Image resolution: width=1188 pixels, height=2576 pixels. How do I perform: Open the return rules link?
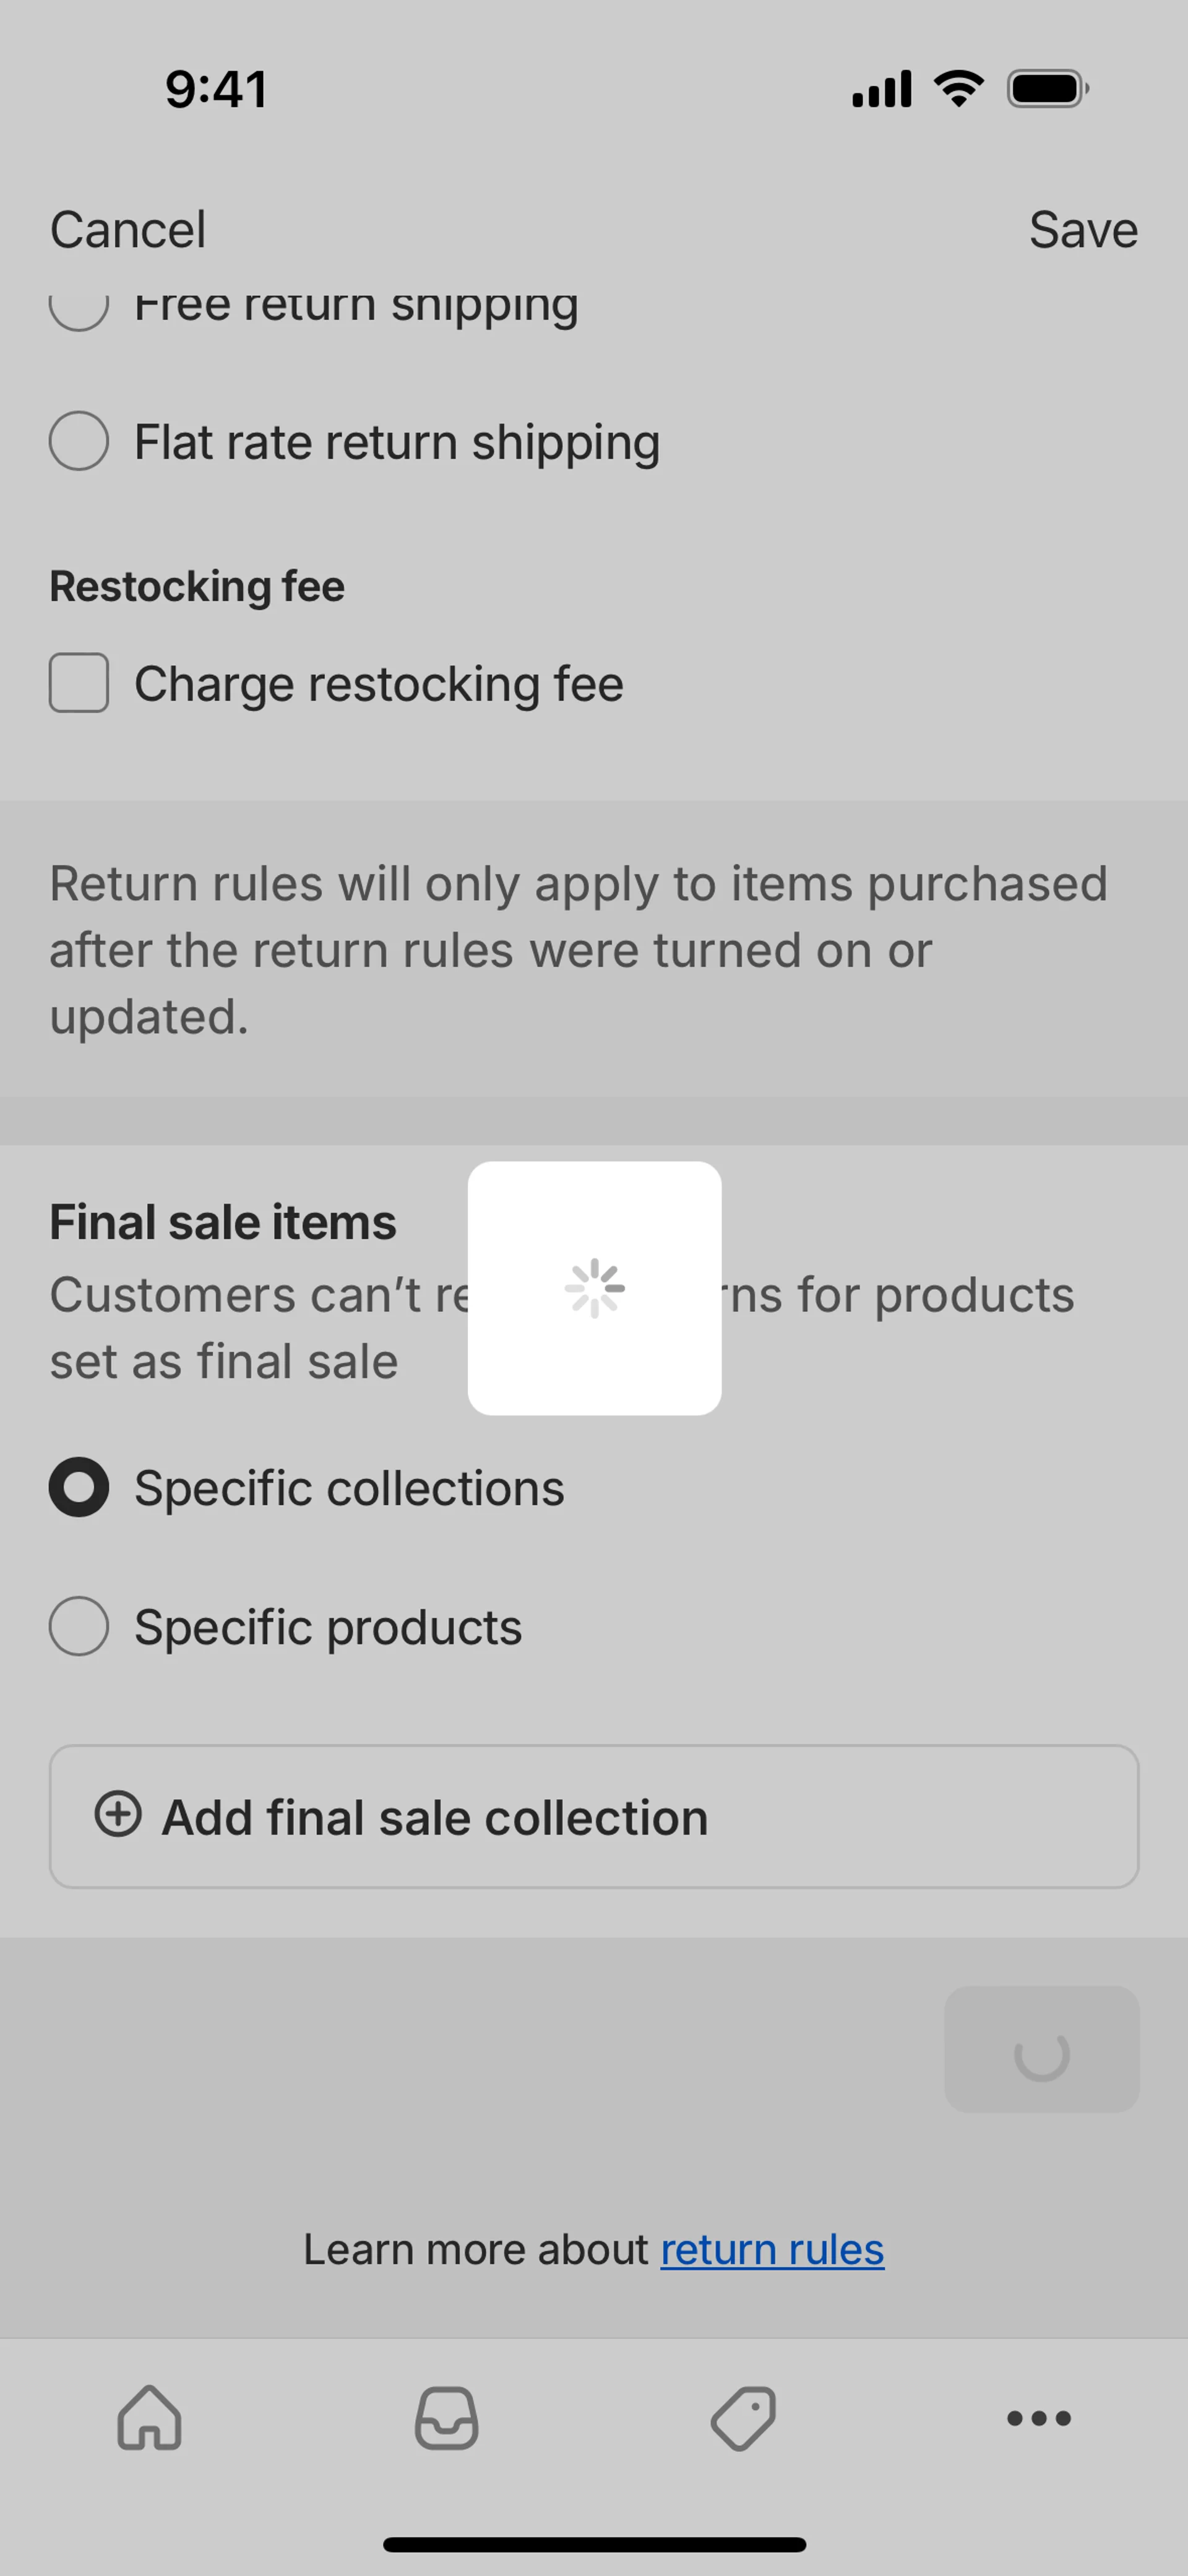(772, 2249)
